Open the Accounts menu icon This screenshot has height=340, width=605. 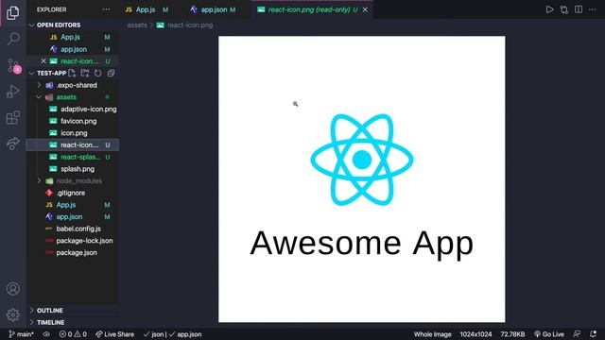pos(13,289)
